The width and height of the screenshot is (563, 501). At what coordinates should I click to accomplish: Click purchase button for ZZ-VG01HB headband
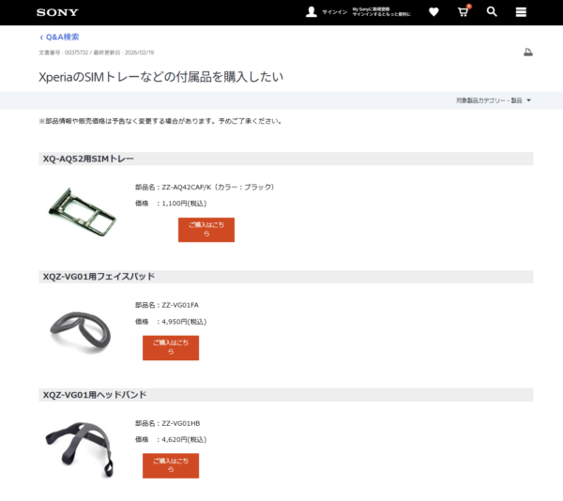171,466
